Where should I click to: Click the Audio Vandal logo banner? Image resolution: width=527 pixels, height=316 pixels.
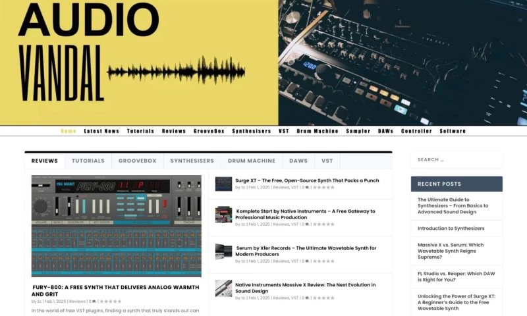pos(263,63)
